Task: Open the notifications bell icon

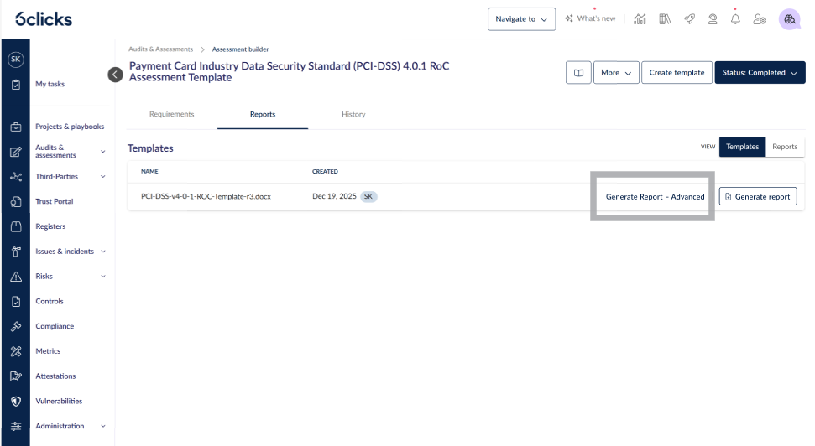Action: [735, 18]
